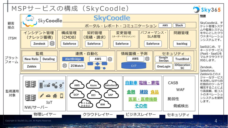Click the AI chip icon beside Zendesk
The height and width of the screenshot is (128, 228).
point(52,43)
